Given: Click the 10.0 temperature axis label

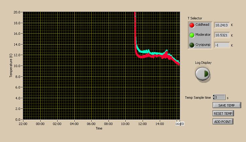Looking at the screenshot, I should [x=17, y=66].
